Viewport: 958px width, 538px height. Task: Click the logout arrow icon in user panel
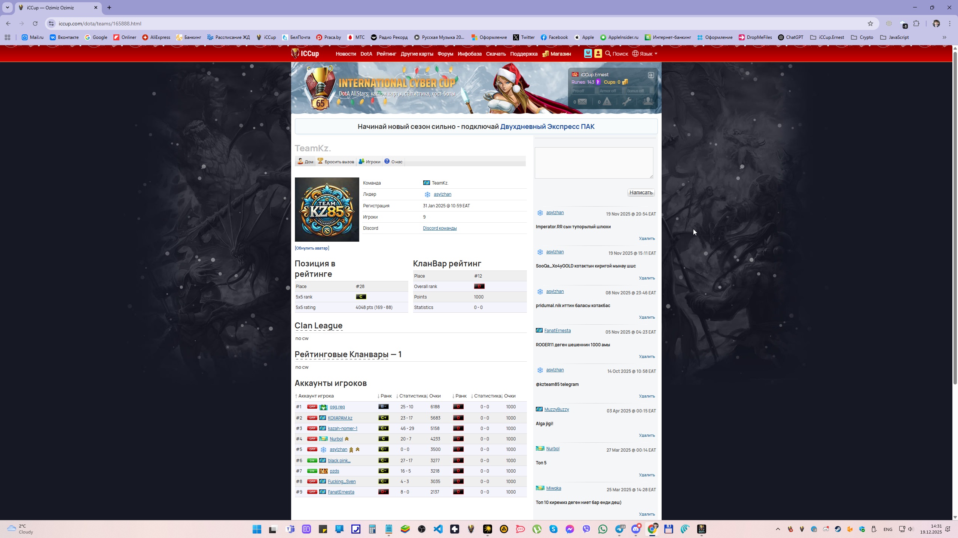(x=651, y=75)
